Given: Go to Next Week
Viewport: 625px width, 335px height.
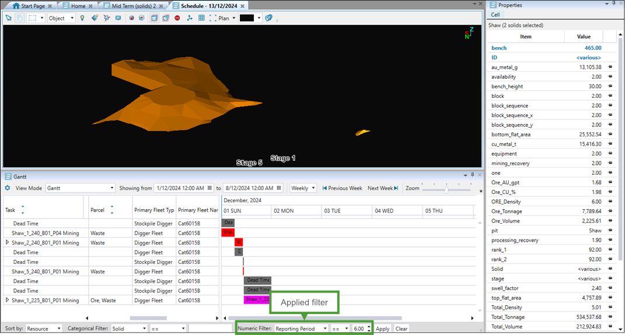Looking at the screenshot, I should (383, 188).
